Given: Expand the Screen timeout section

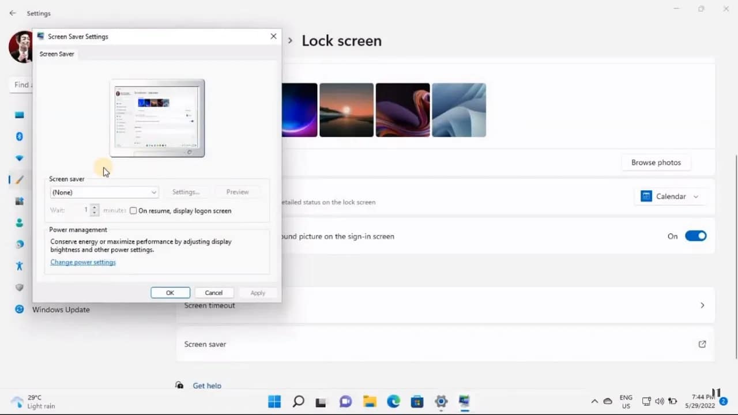Looking at the screenshot, I should [x=702, y=305].
